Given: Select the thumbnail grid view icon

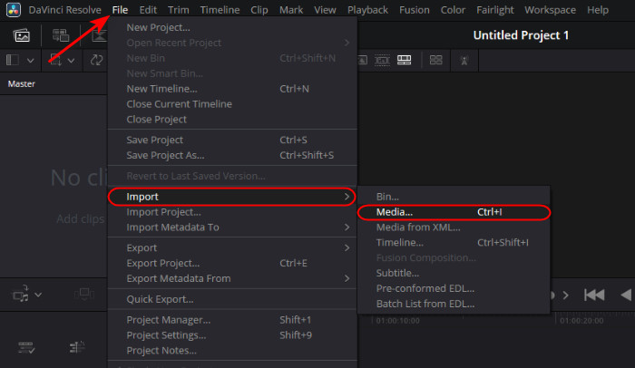Looking at the screenshot, I should (435, 60).
